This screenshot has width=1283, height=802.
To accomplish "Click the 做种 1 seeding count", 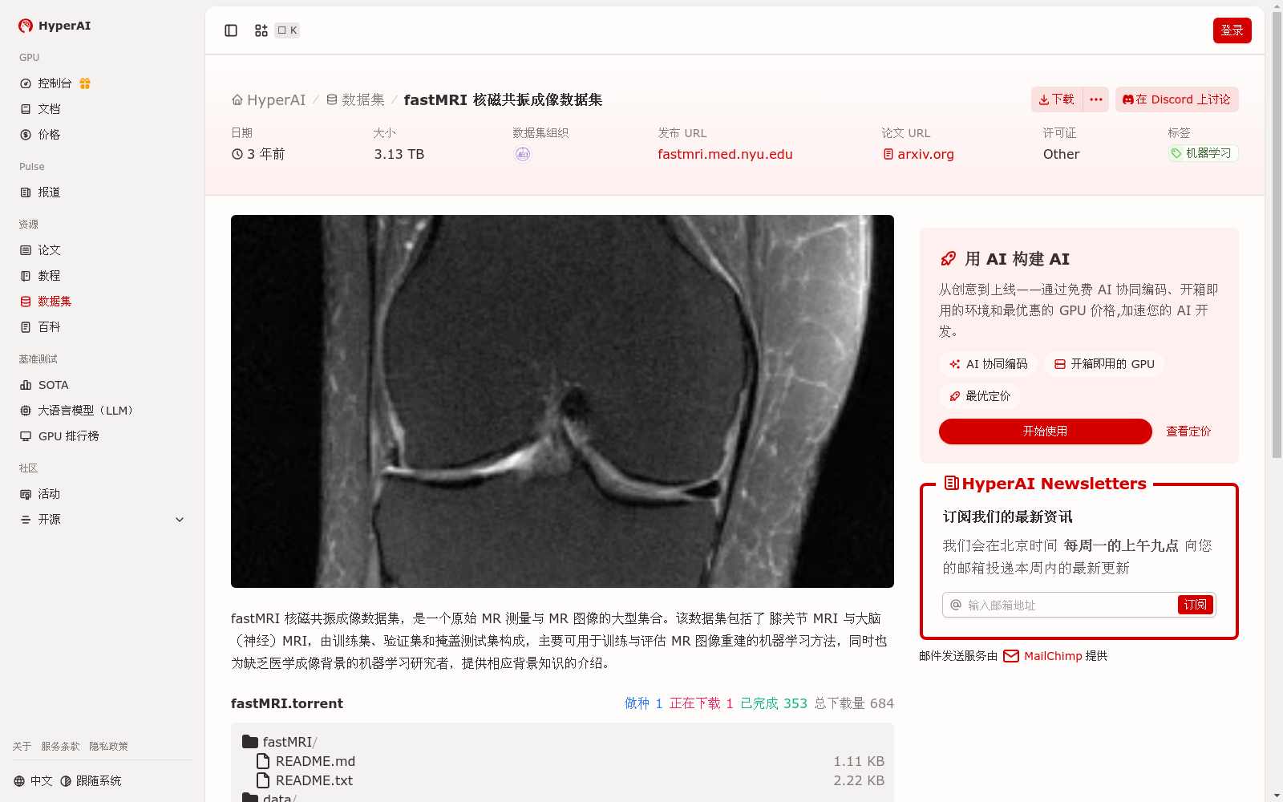I will (644, 703).
